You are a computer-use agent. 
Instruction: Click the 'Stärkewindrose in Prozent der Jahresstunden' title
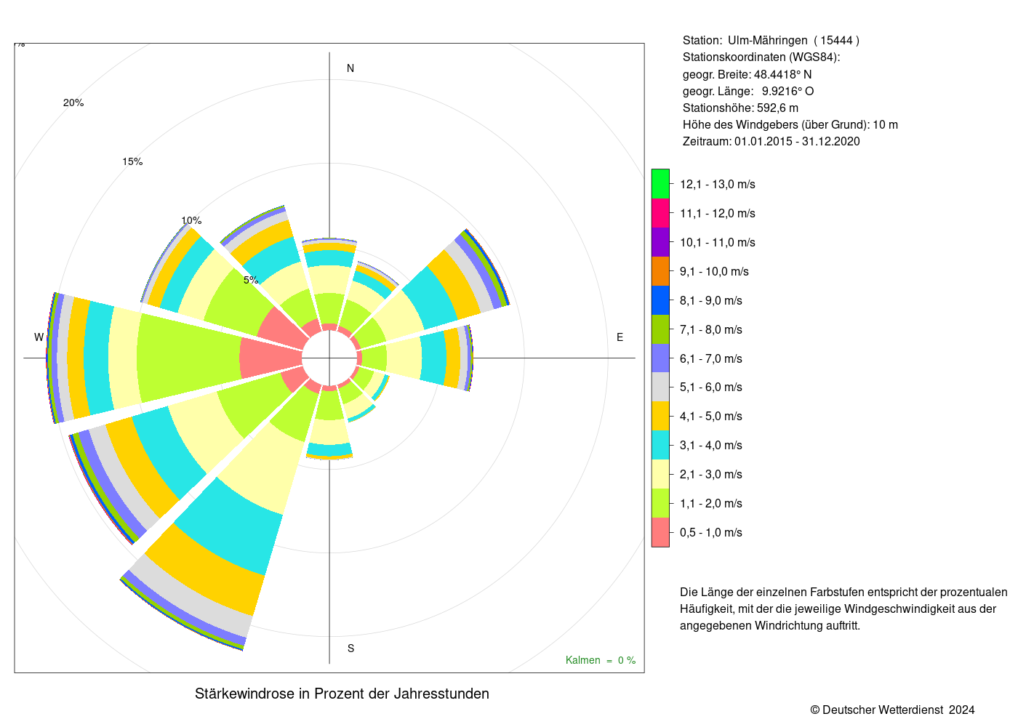342,694
